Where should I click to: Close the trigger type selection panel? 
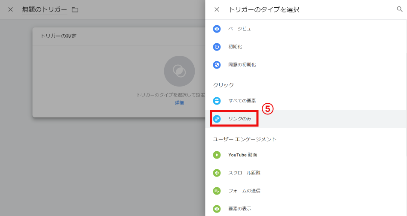coord(217,9)
